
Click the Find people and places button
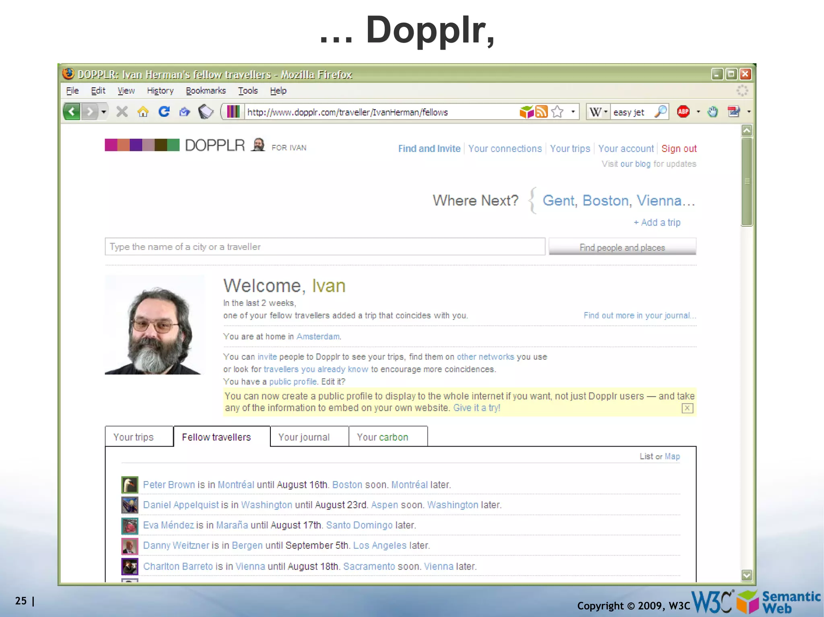click(x=622, y=247)
